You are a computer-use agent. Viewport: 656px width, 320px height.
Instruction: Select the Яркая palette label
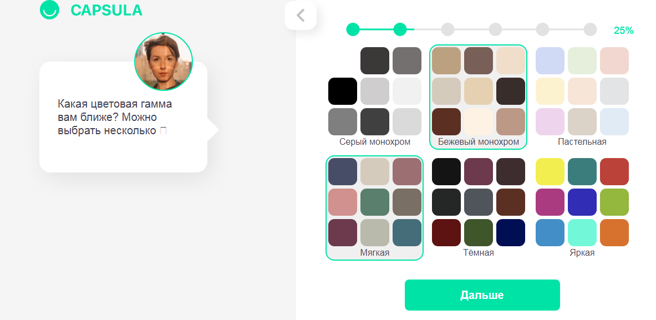point(582,253)
